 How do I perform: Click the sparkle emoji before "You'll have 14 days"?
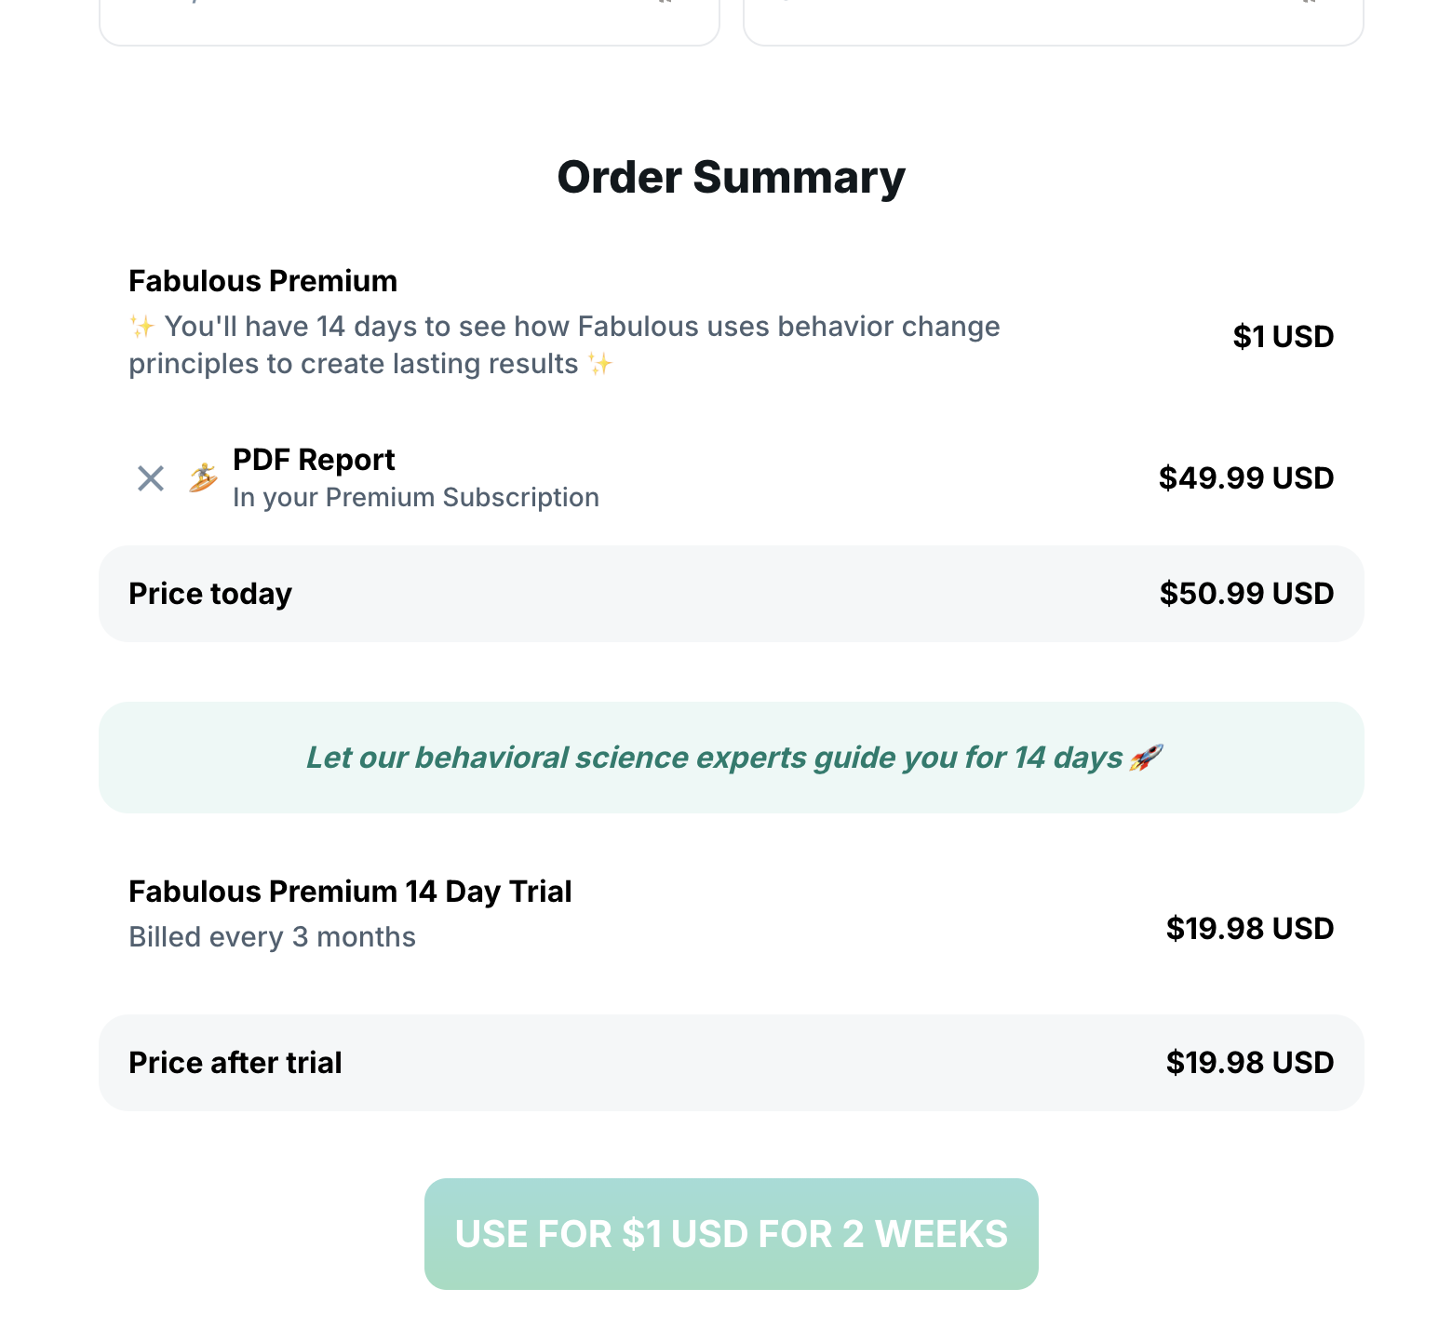click(142, 327)
